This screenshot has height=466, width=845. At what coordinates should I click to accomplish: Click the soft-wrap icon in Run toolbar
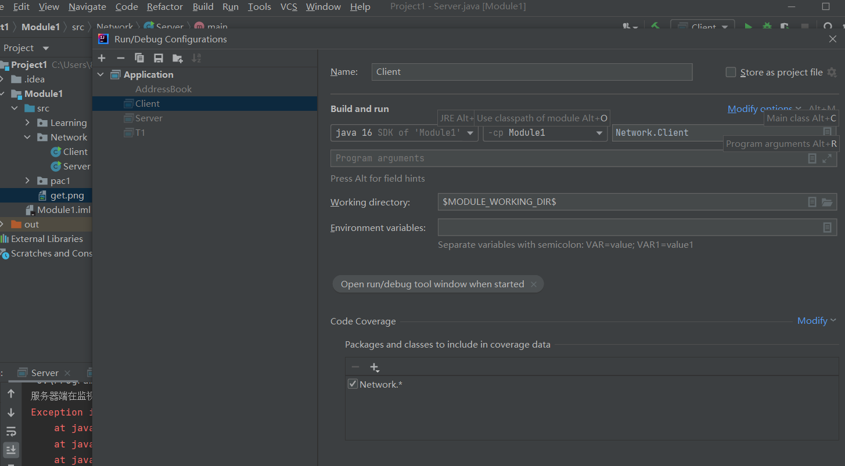coord(10,431)
